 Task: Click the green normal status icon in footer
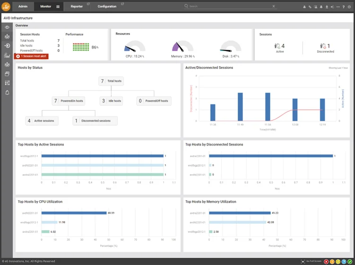pos(350,262)
